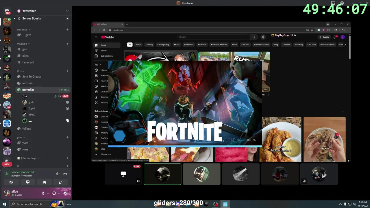Screen dimensions: 370x208
Task: Expand the system tray hidden icons
Action: point(341,204)
